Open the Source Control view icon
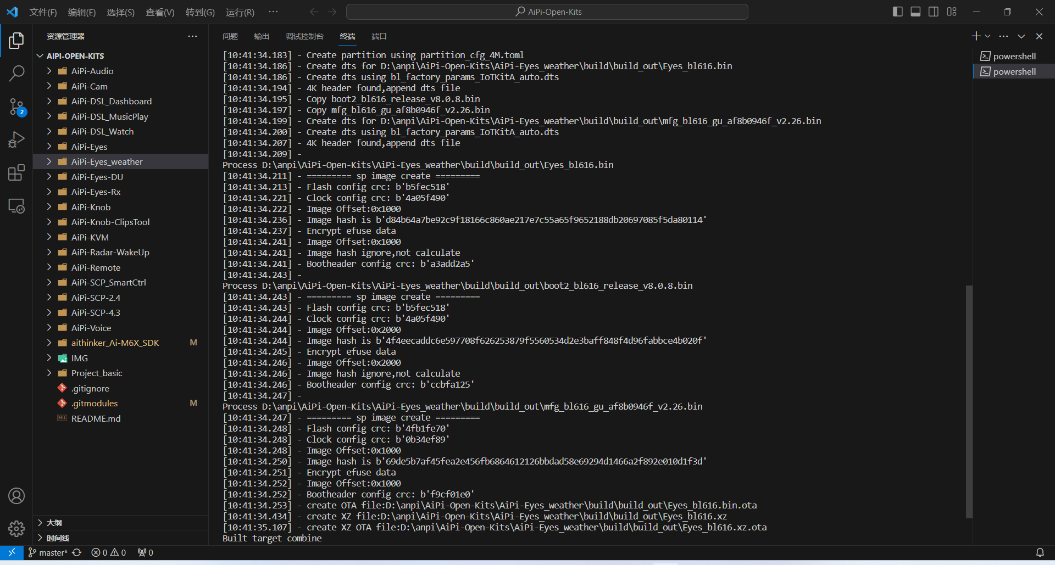This screenshot has width=1055, height=565. pos(16,107)
